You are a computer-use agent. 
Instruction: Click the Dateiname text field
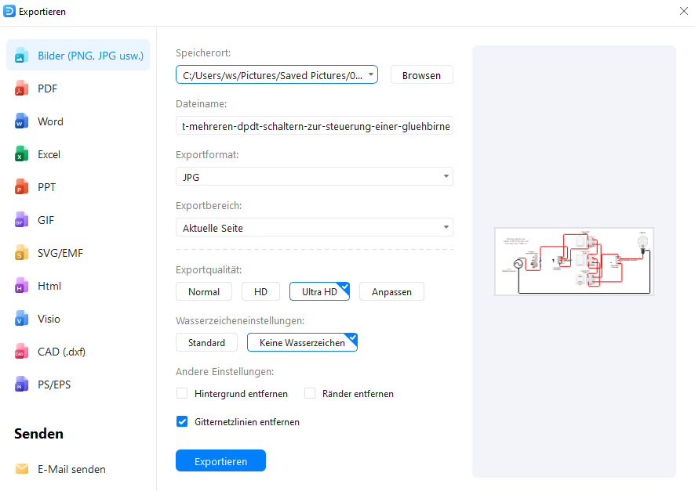[314, 126]
